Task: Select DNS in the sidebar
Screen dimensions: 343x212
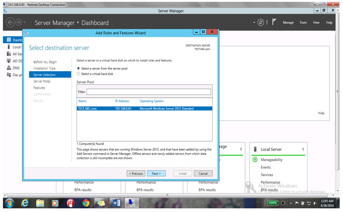Action: click(13, 68)
